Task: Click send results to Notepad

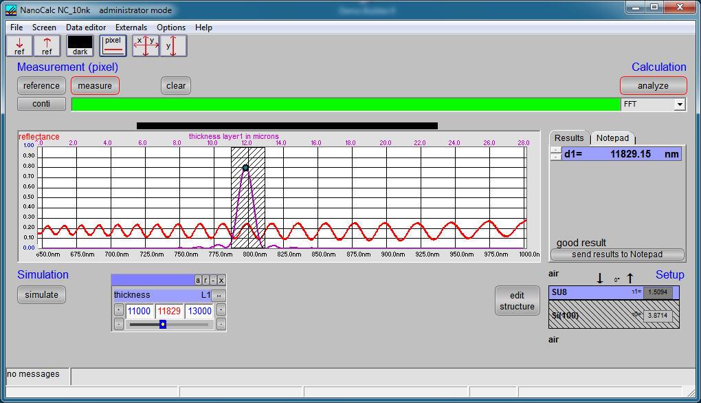Action: [618, 254]
